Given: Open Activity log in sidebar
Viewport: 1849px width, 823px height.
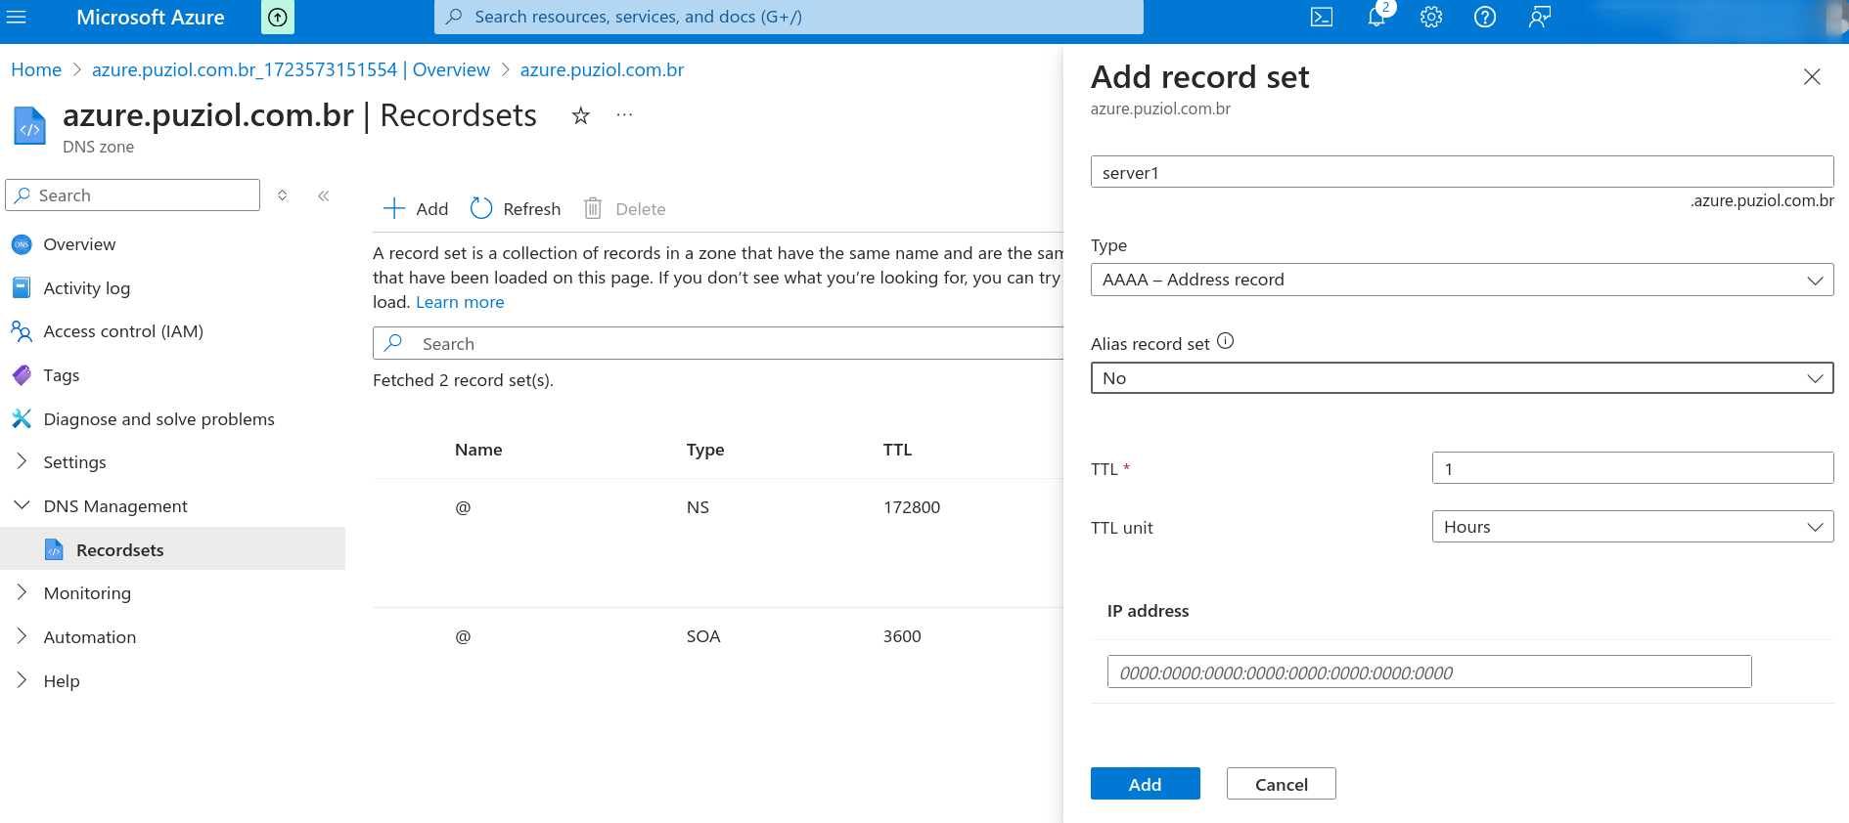Looking at the screenshot, I should 86,288.
